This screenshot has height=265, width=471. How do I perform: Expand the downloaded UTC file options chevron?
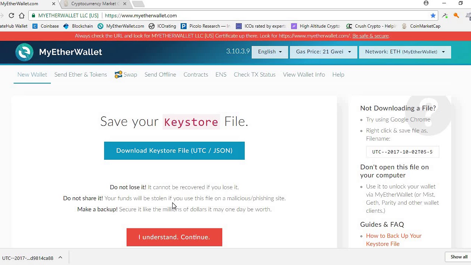pos(60,258)
